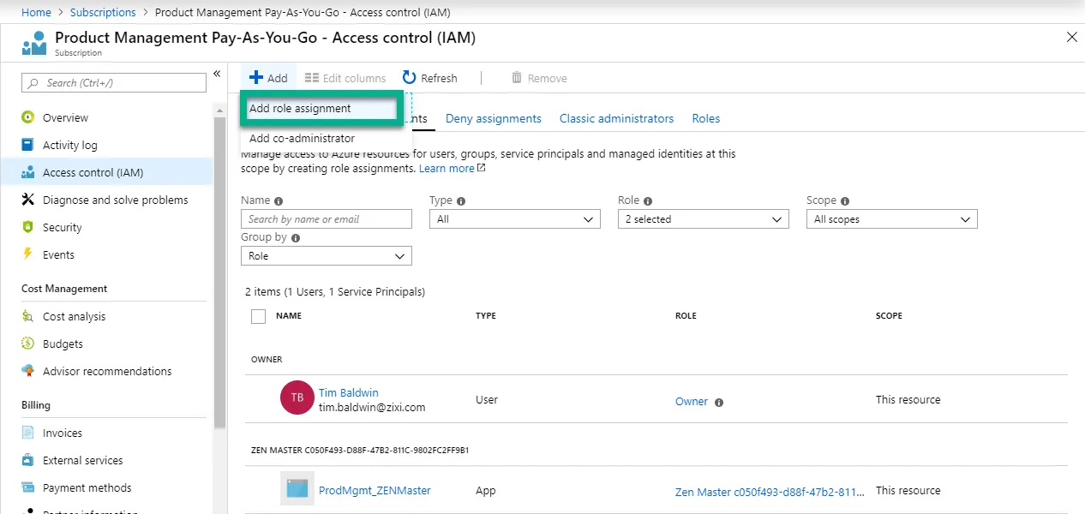The height and width of the screenshot is (514, 1085).
Task: Click the info icon beside Role filter label
Action: (648, 200)
